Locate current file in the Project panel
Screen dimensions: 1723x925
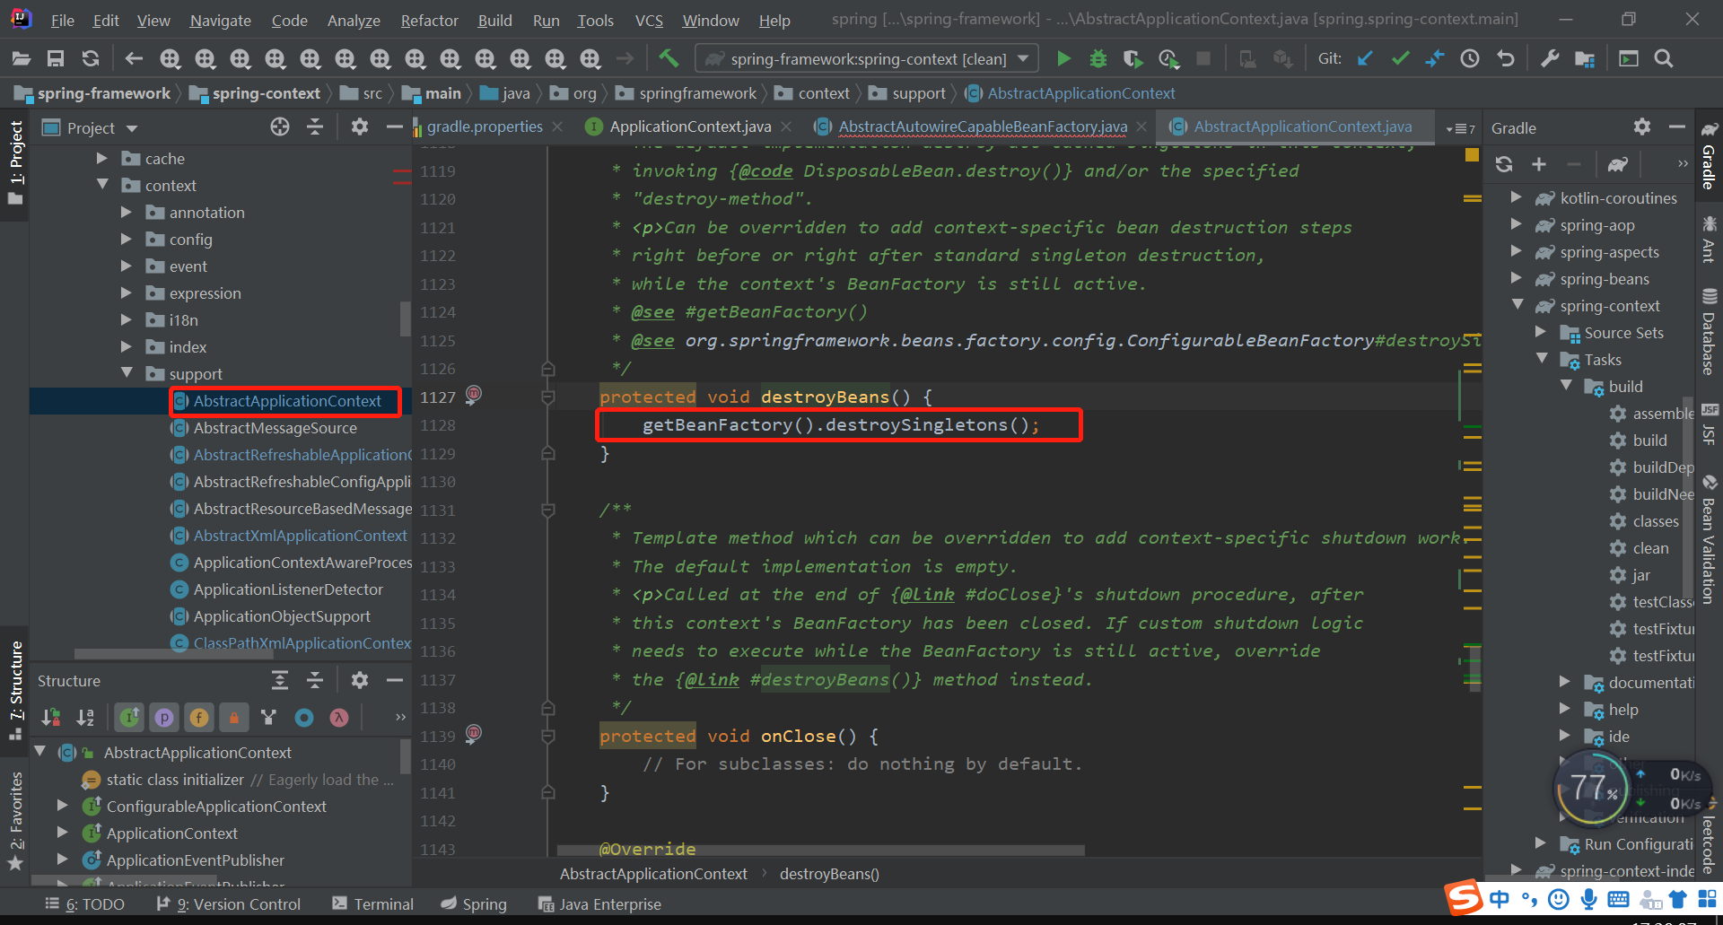click(280, 127)
